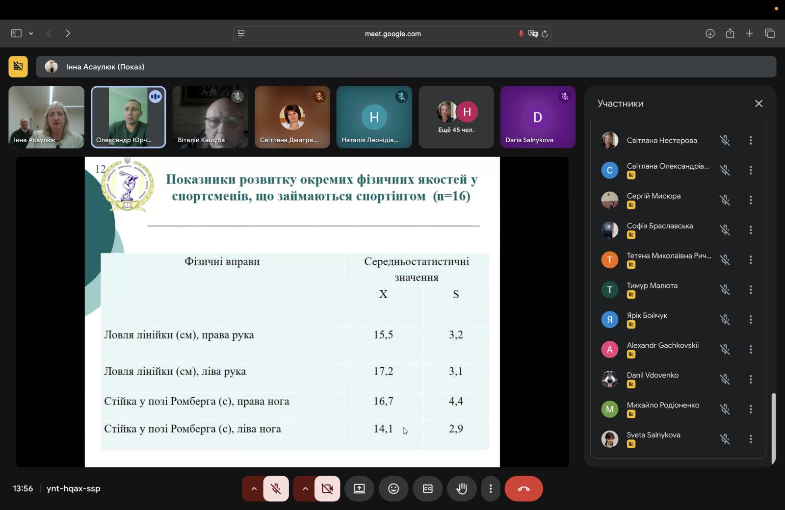
Task: Open Safari sidebar dropdown chevron
Action: pos(31,33)
